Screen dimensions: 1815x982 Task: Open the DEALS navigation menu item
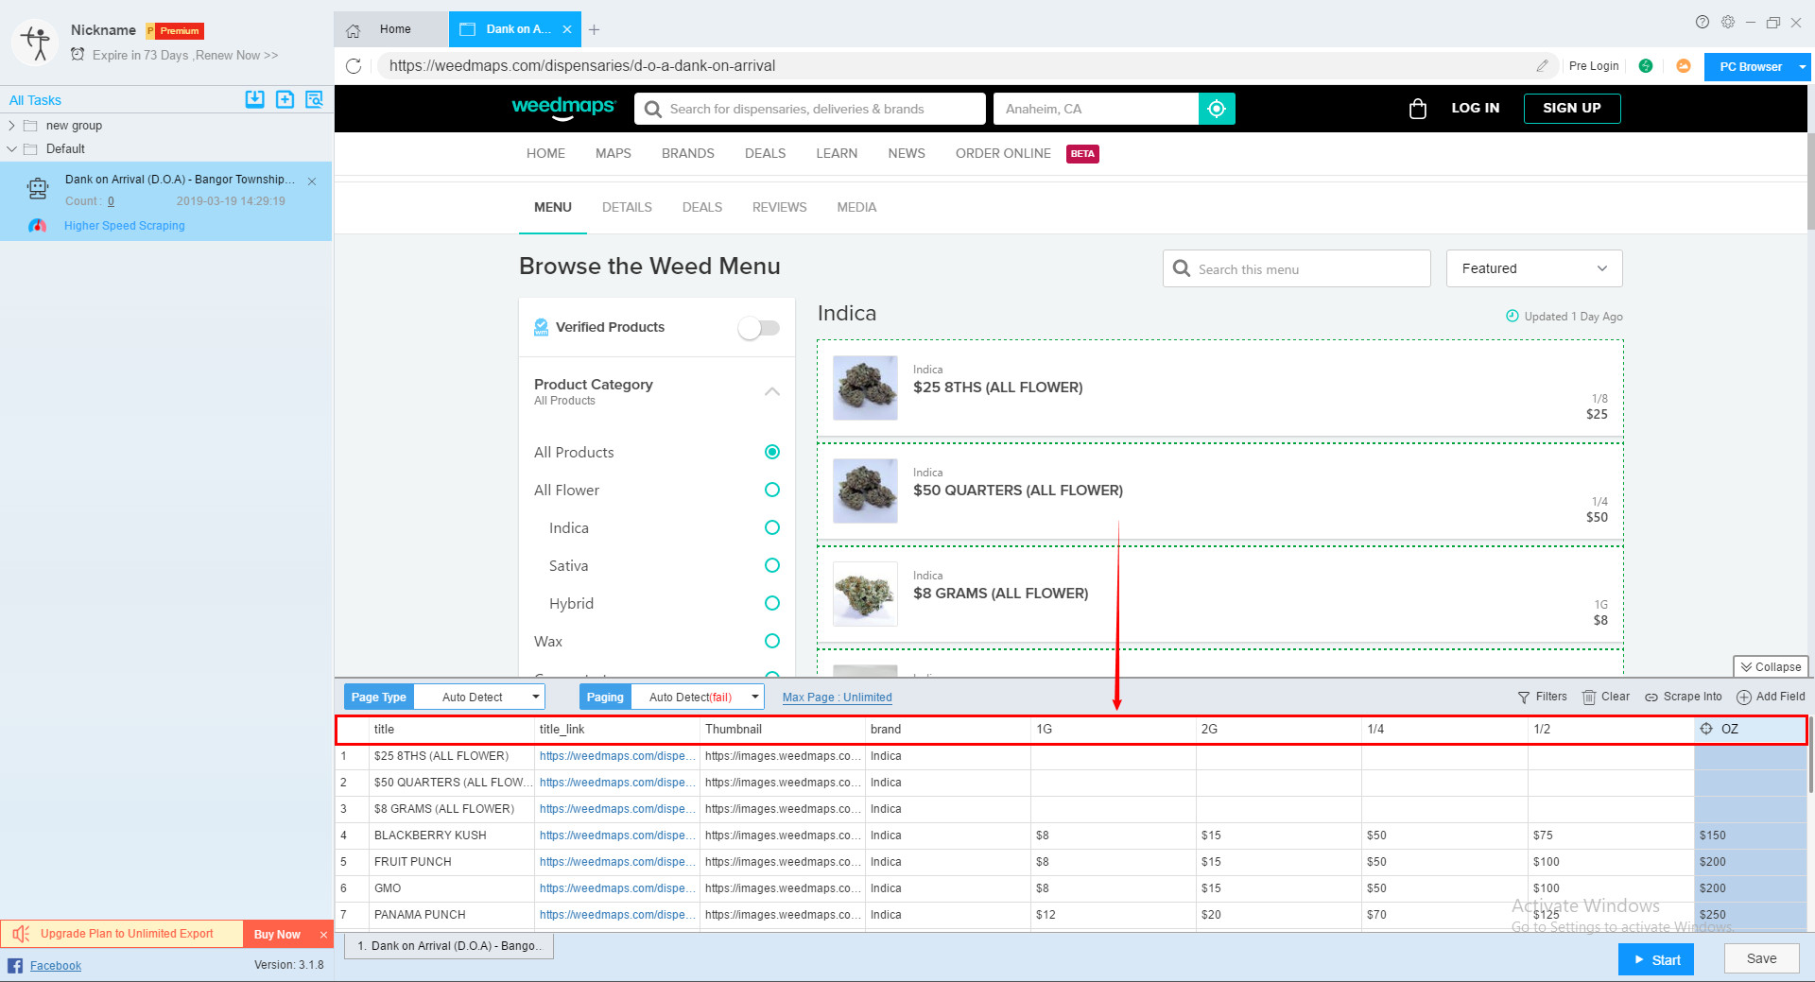(x=765, y=153)
